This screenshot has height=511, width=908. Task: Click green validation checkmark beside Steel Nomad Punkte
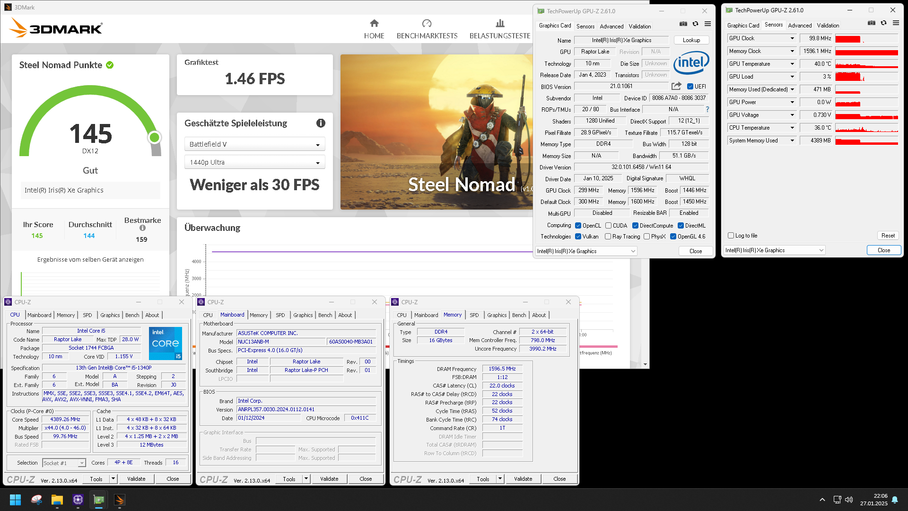[110, 65]
